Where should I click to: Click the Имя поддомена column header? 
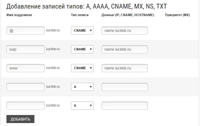click(x=19, y=15)
